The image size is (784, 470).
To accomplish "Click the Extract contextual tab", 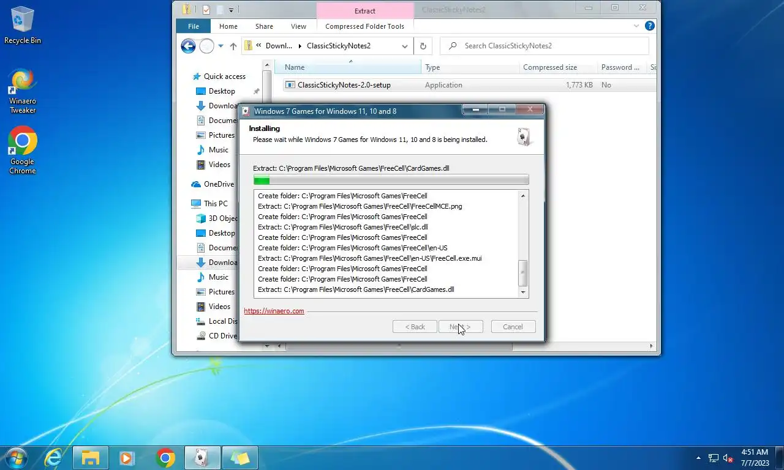I will pyautogui.click(x=365, y=11).
